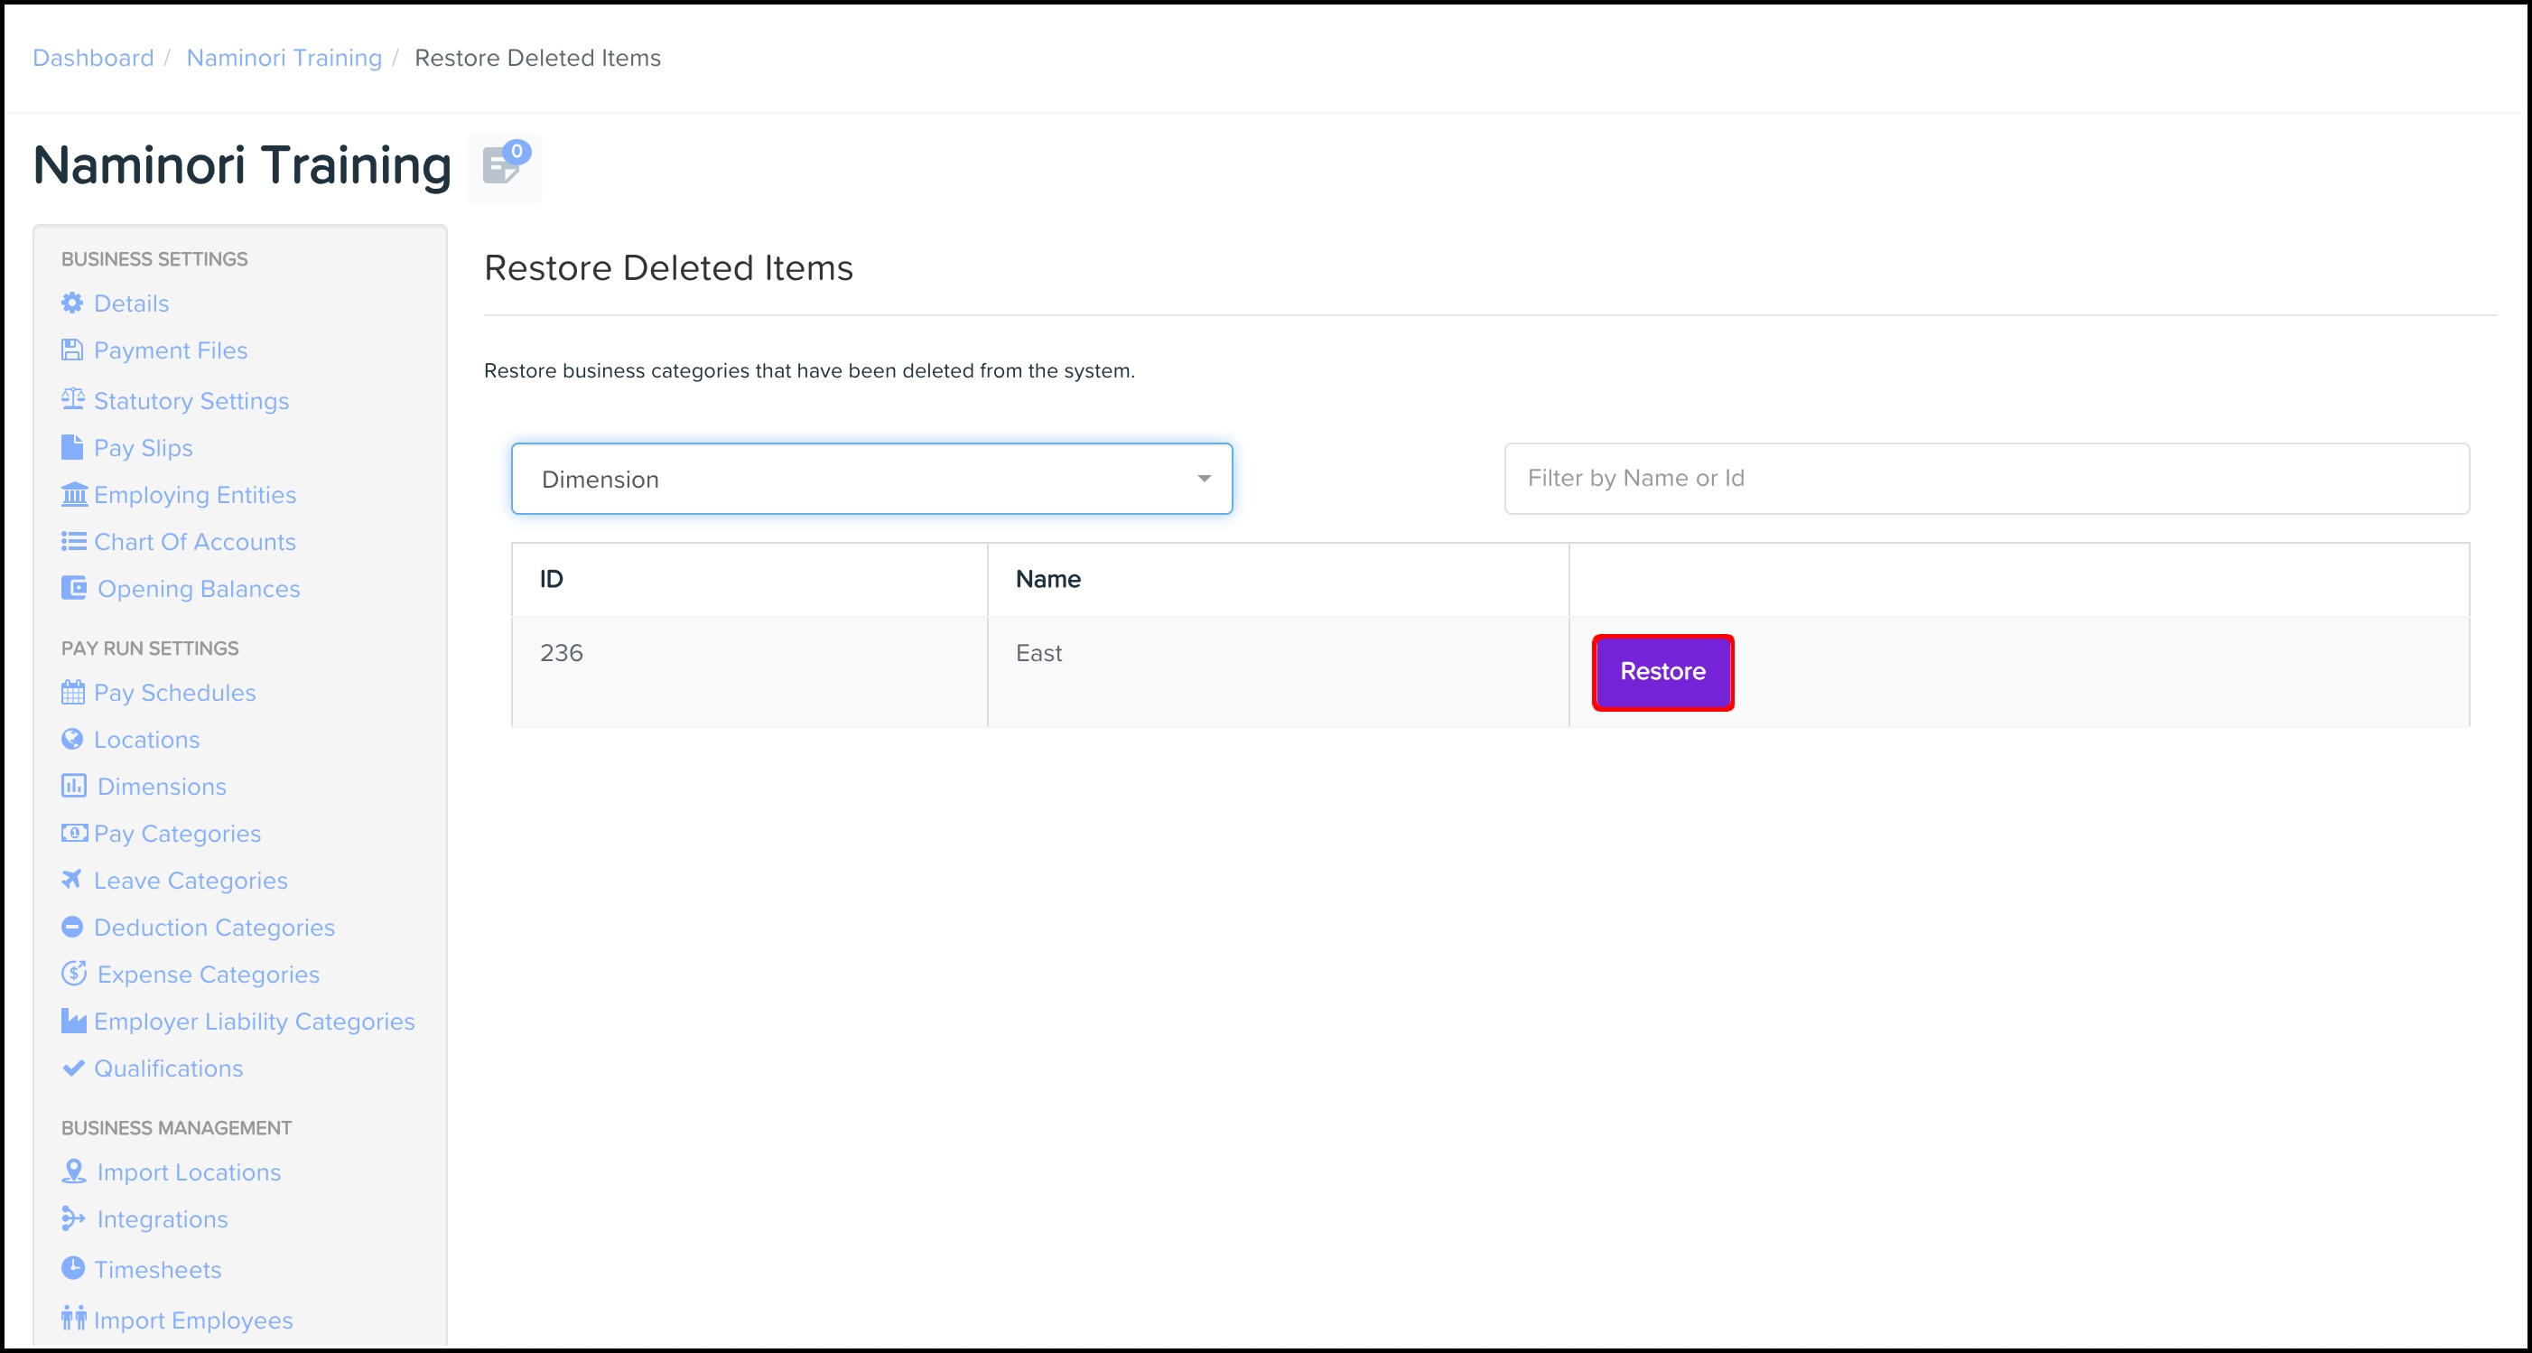Click the clock icon for Timesheets
The height and width of the screenshot is (1353, 2532).
pyautogui.click(x=73, y=1268)
